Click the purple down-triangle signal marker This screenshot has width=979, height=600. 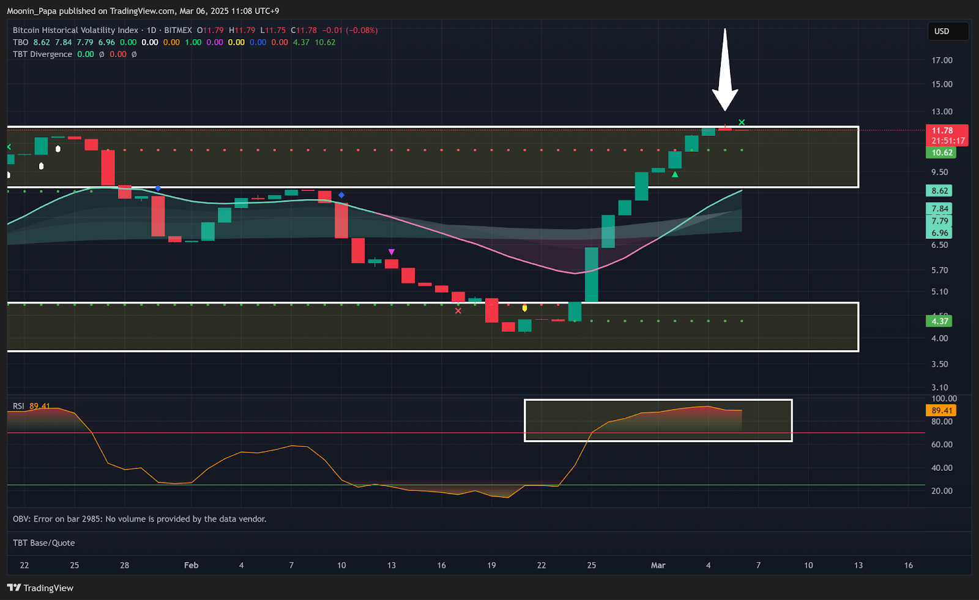(392, 252)
